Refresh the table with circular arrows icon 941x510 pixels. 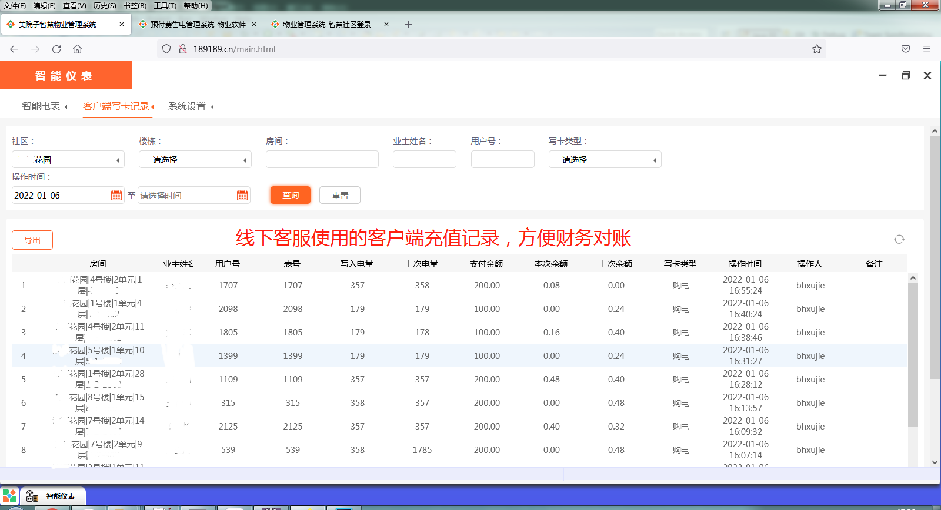tap(899, 239)
